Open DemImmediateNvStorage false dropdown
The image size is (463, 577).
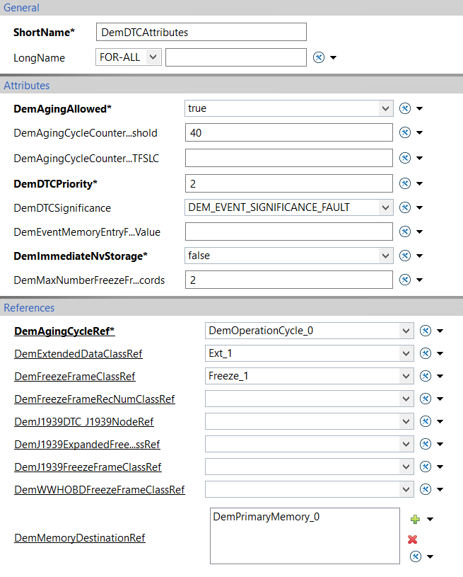click(289, 256)
